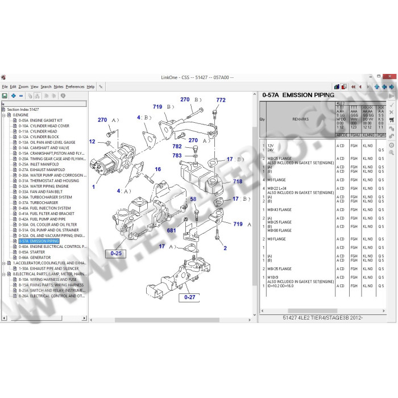Screen dimensions: 398x398
Task: Select 1-50A EXHAUST PIPE AND SILENCER
Action: 48,268
